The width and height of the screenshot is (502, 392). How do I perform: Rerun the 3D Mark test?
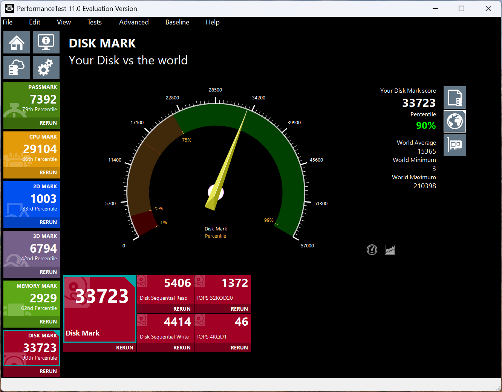(48, 272)
